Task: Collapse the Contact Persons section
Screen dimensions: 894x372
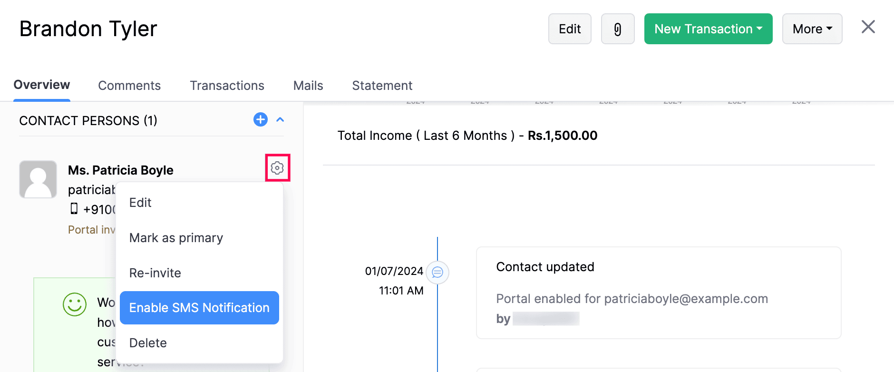Action: pyautogui.click(x=280, y=120)
